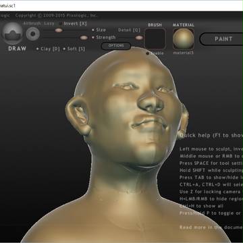Toggle the Size pressure option

(99, 30)
